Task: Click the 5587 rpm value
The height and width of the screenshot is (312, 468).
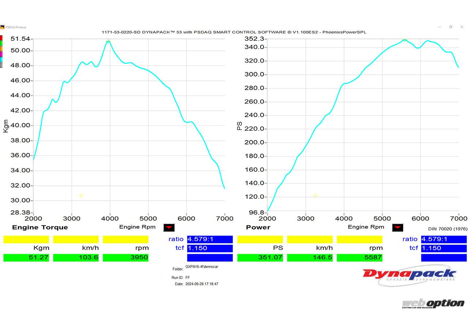Action: (x=359, y=258)
